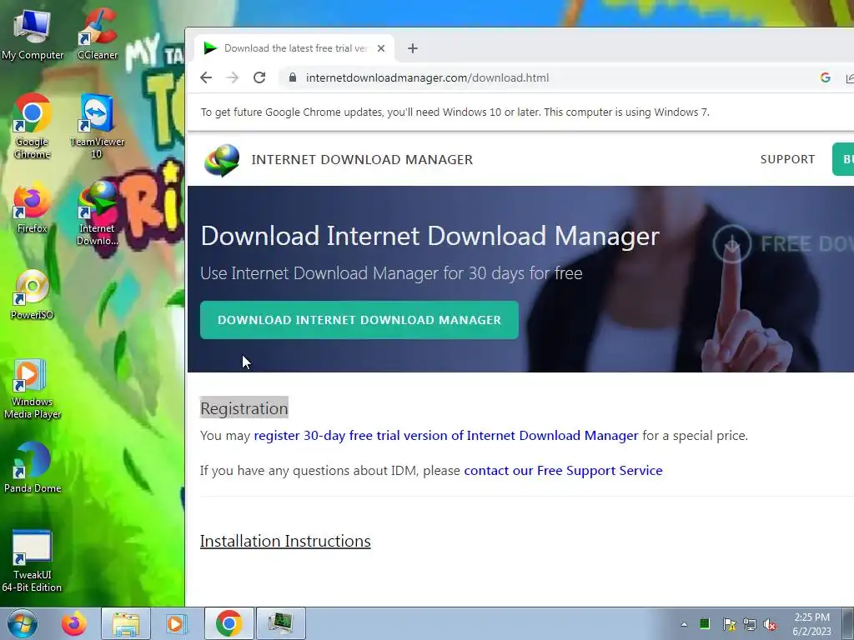Open Windows Media Player desktop shortcut
The height and width of the screenshot is (640, 854).
pyautogui.click(x=33, y=388)
